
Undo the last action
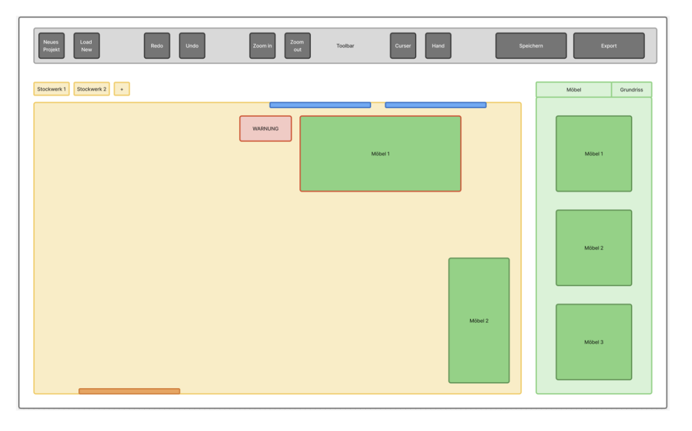tap(192, 46)
